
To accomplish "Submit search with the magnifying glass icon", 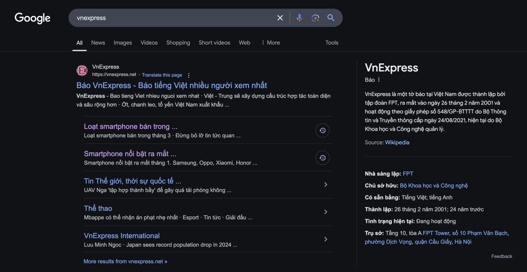I will coord(331,18).
